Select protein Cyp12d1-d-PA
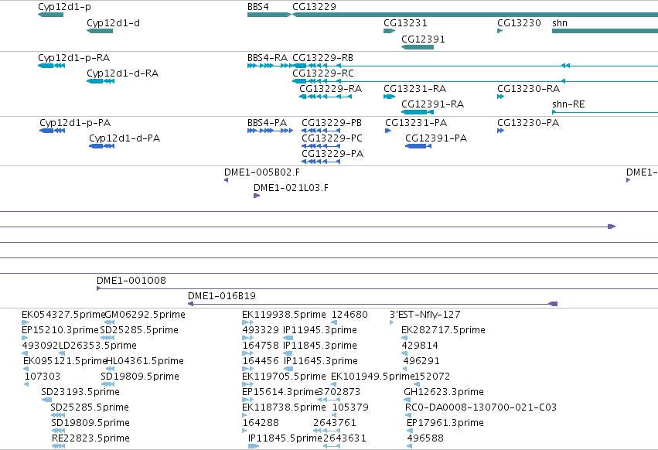Screen dimensions: 658x450 pyautogui.click(x=101, y=146)
